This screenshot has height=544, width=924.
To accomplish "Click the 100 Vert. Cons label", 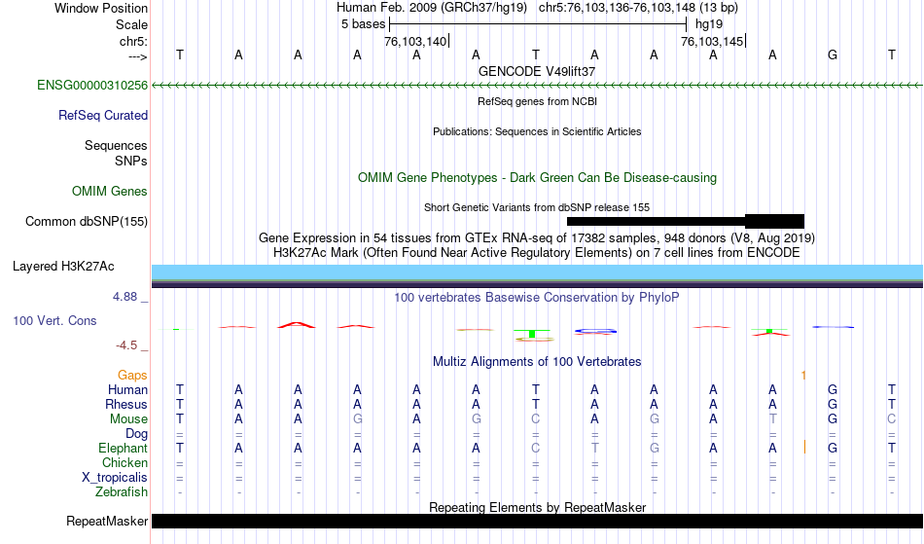I will click(54, 320).
